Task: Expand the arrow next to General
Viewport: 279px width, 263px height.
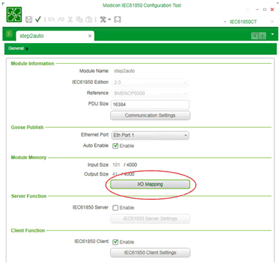Action: point(27,49)
